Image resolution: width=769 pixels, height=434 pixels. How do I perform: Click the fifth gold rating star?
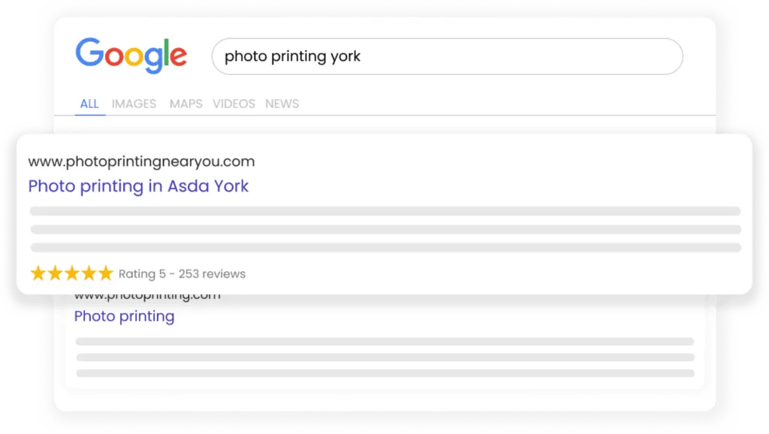tap(105, 273)
